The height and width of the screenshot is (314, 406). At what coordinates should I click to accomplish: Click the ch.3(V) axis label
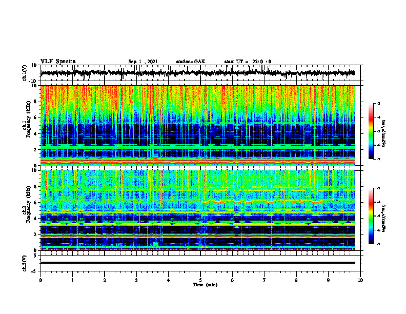tap(25, 263)
